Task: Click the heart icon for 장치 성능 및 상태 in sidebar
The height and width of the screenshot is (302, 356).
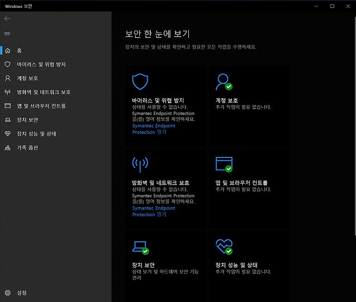Action: click(8, 134)
